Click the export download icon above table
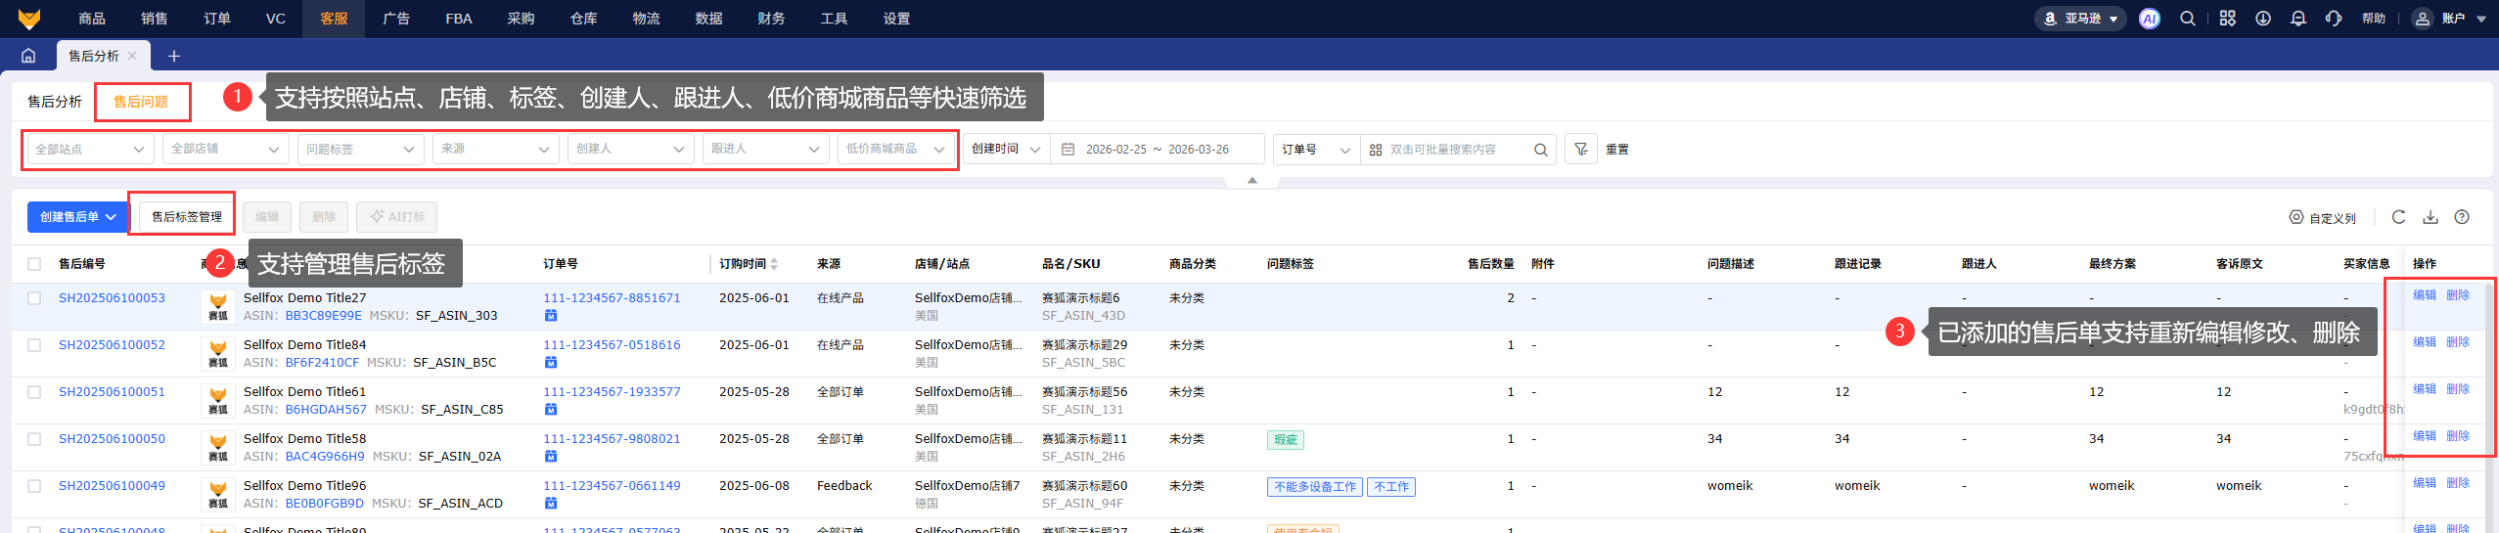This screenshot has height=533, width=2499. 2431,217
